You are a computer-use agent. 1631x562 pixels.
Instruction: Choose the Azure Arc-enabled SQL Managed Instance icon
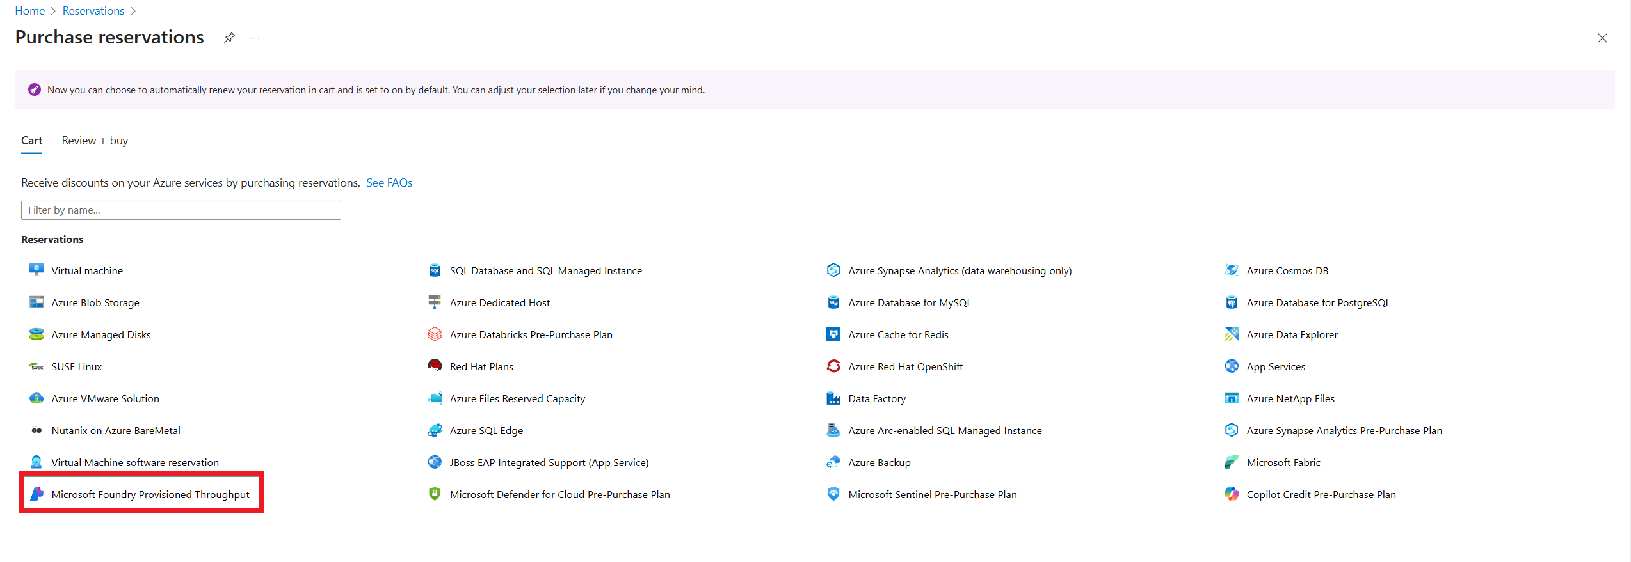tap(833, 430)
